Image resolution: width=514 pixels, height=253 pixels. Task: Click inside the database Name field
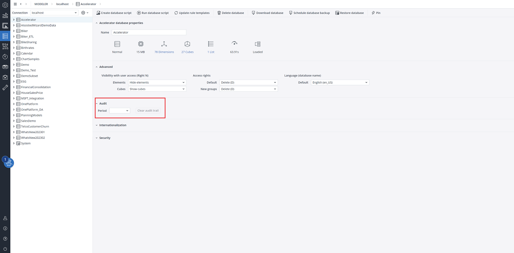[149, 32]
